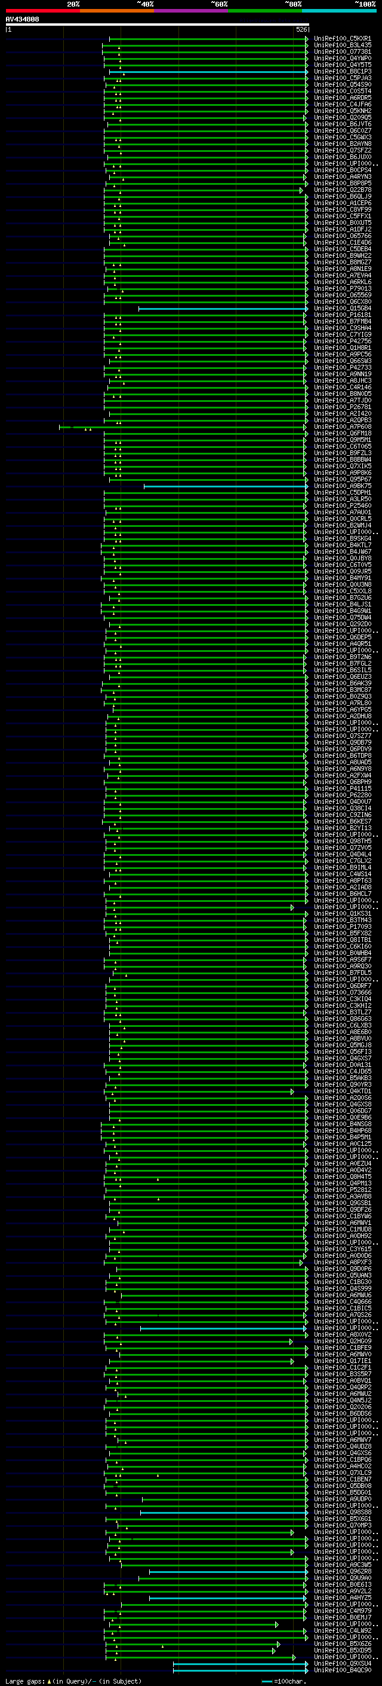Screen dimensions: 382x1686
Task: Click hit label UniRef100_A1DFJ2
Action: (343, 230)
